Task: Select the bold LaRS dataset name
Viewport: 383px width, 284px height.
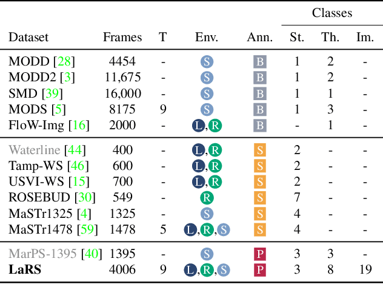Action: tap(25, 269)
